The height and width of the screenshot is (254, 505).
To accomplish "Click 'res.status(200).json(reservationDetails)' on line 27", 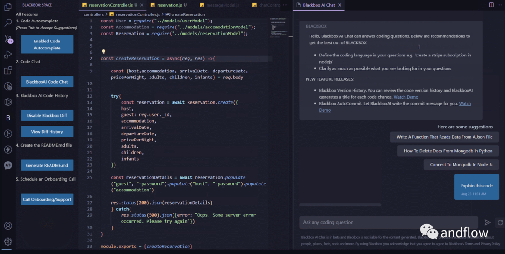I will (162, 203).
